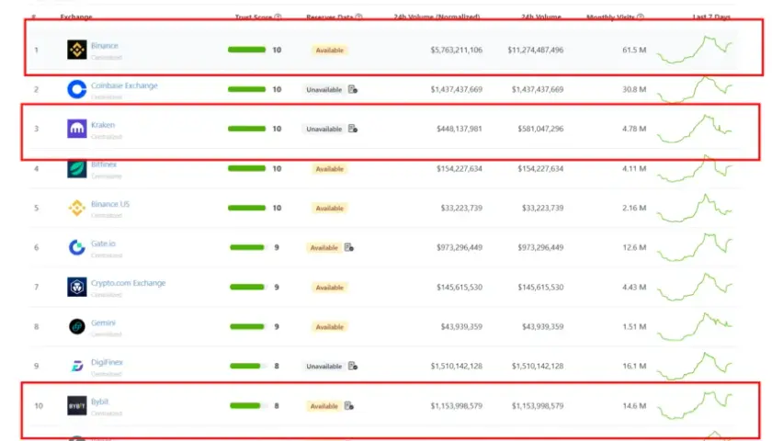Image resolution: width=772 pixels, height=441 pixels.
Task: Click the Available badge in Bybit row
Action: click(324, 406)
